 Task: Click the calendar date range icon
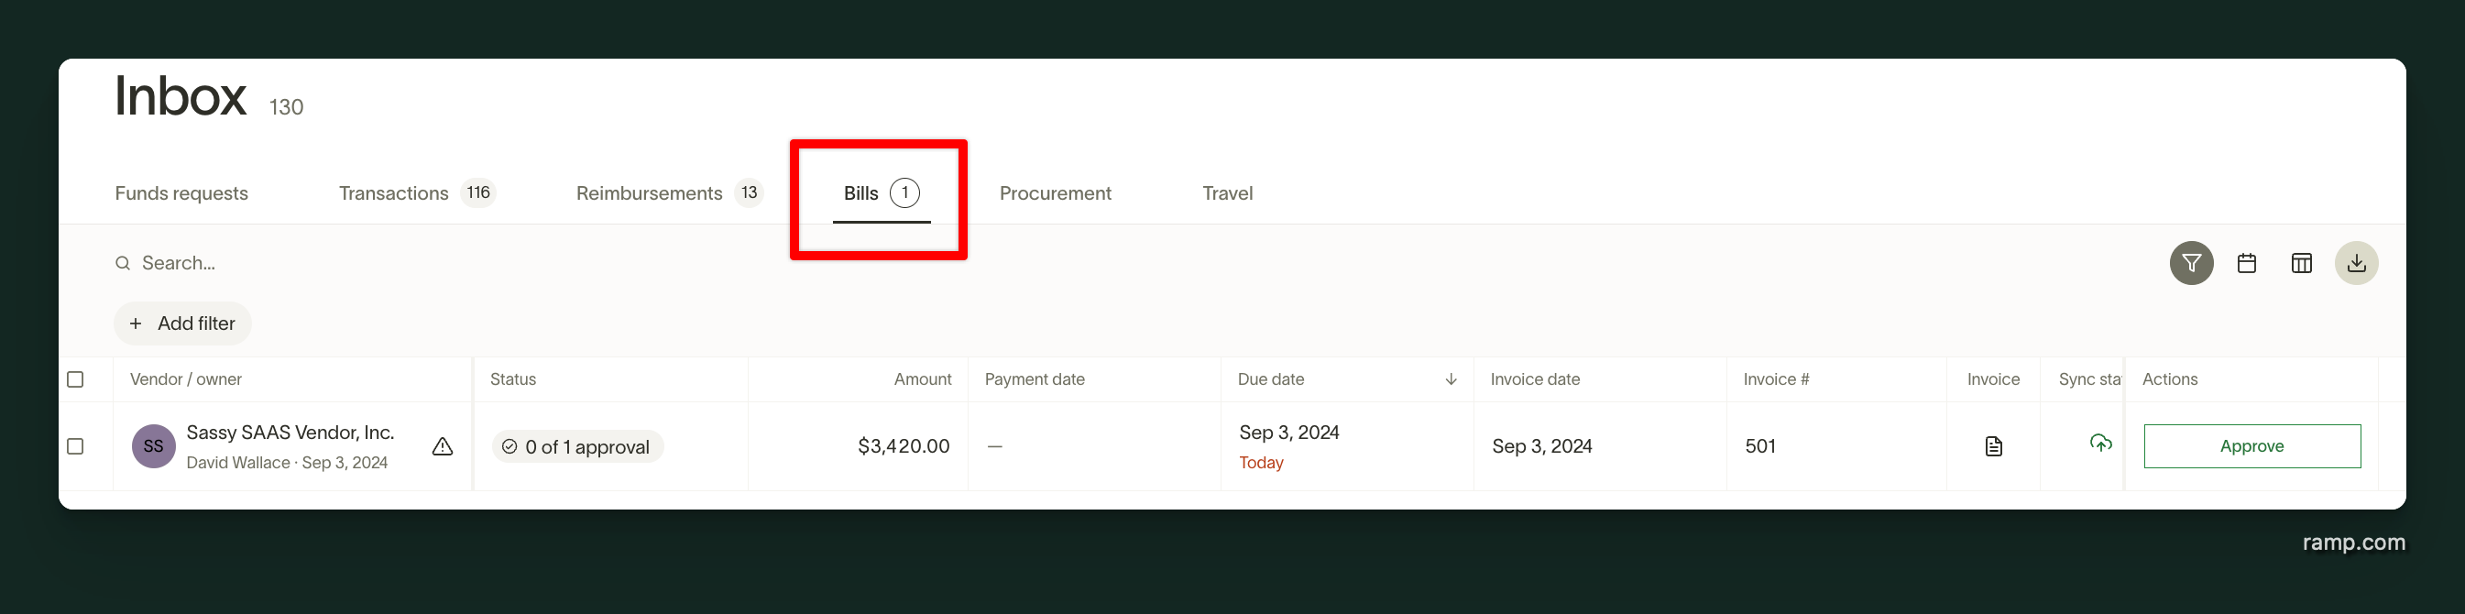tap(2247, 262)
